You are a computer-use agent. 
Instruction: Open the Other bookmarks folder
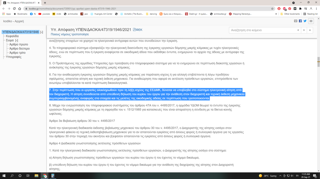click(290, 14)
